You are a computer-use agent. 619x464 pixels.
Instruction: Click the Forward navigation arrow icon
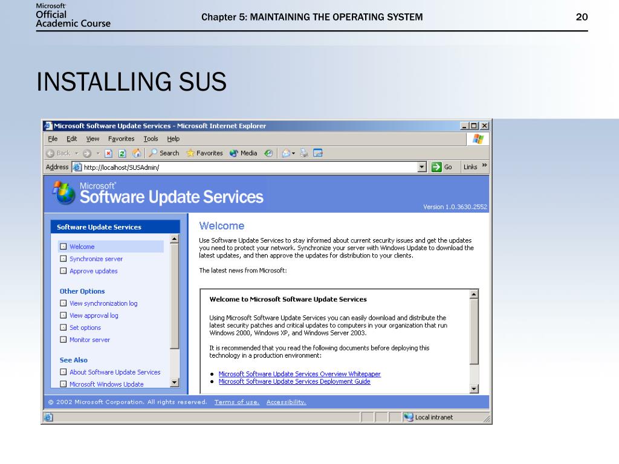pos(87,153)
